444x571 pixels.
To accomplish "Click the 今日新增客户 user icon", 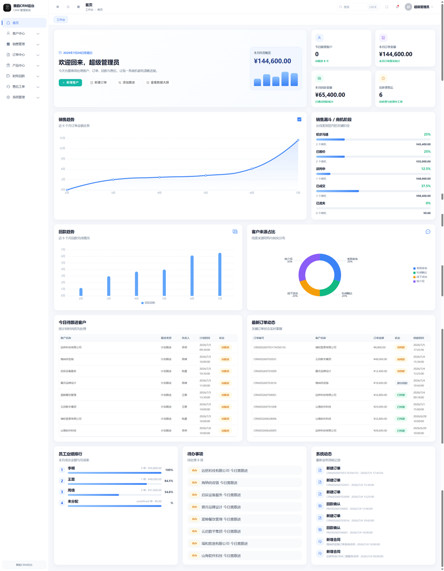I will click(319, 37).
